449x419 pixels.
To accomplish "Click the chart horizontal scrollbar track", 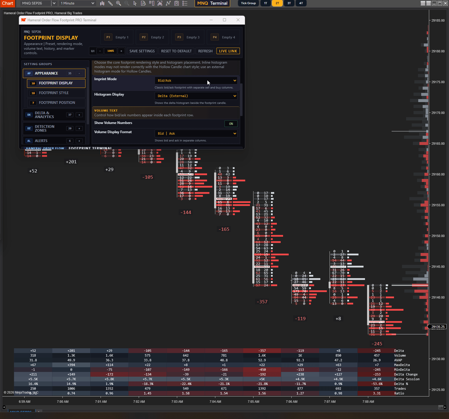I will pos(224,407).
